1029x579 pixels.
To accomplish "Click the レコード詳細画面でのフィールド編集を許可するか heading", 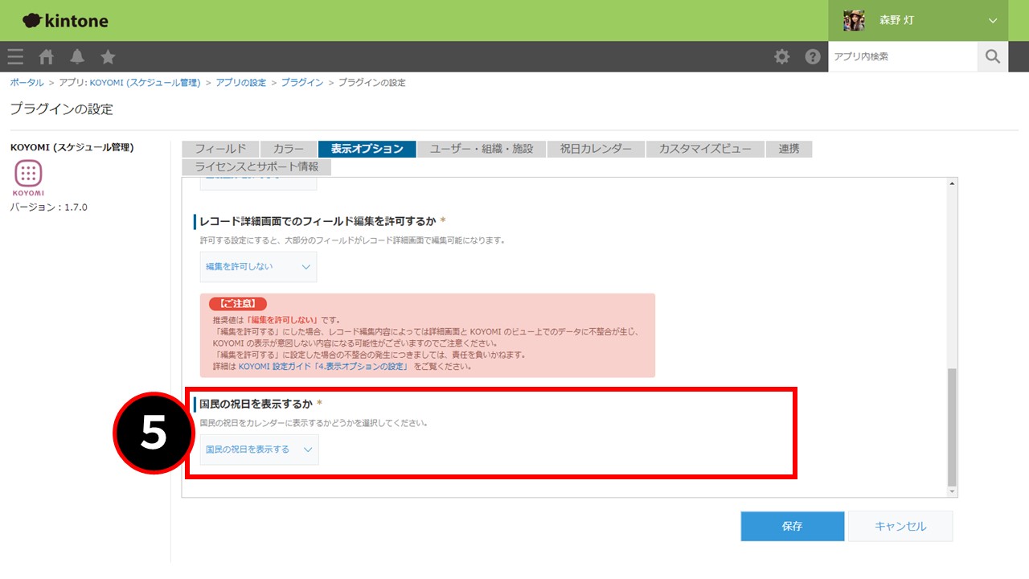I will pos(318,220).
